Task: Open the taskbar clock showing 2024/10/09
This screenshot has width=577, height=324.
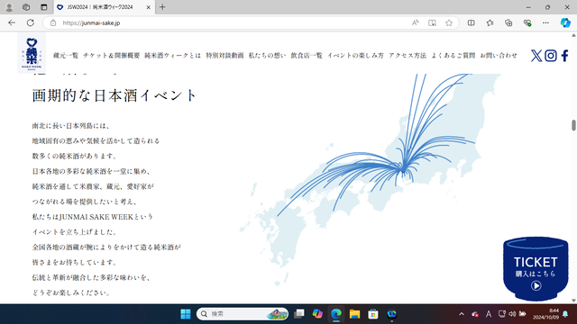Action: click(545, 314)
